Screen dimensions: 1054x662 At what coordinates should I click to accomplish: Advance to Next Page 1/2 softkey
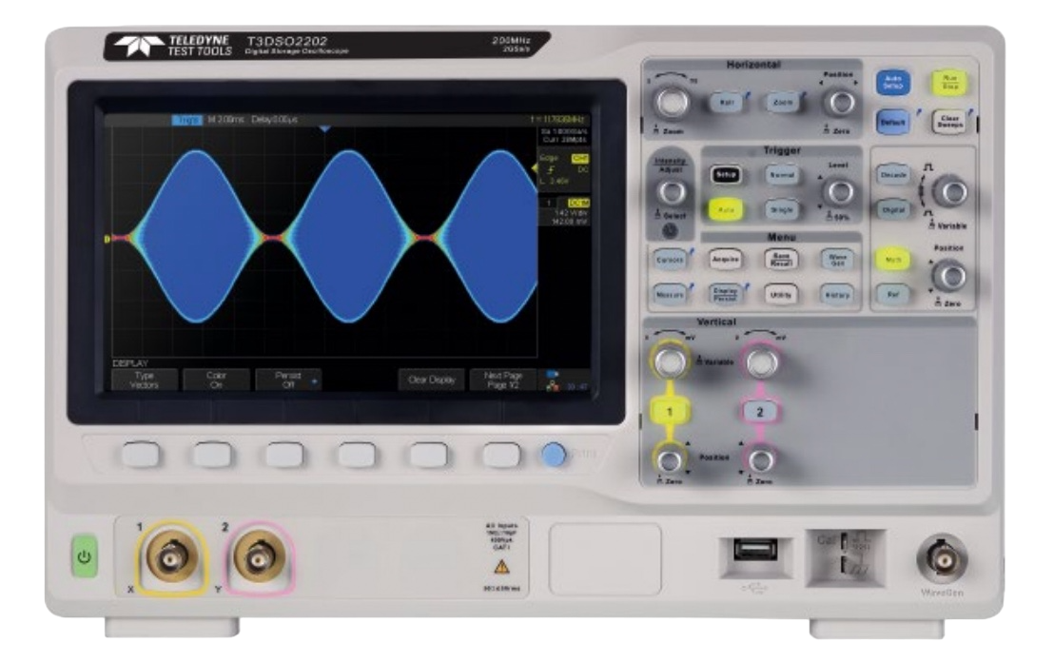click(x=503, y=378)
